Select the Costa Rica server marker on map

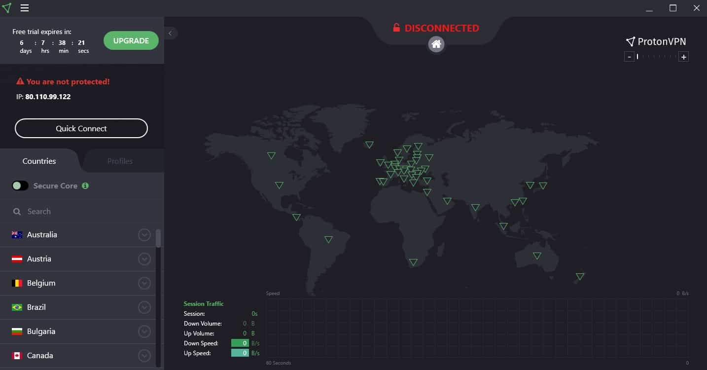[x=296, y=217]
